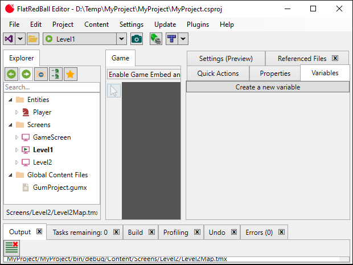Open the Plugins menu
The image size is (353, 265).
click(x=198, y=25)
